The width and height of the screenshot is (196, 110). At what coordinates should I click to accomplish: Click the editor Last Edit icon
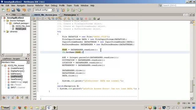(34, 19)
